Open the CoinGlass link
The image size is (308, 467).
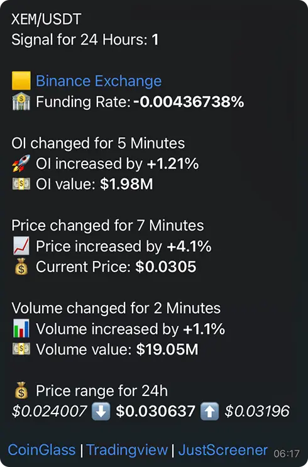41,450
